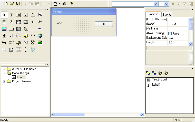The width and height of the screenshot is (195, 122).
Task: Click the send to back icon
Action: (x=154, y=73)
